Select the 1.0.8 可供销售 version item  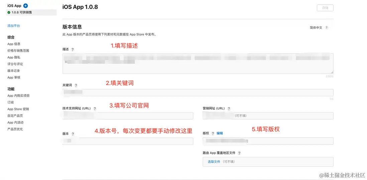pos(22,12)
